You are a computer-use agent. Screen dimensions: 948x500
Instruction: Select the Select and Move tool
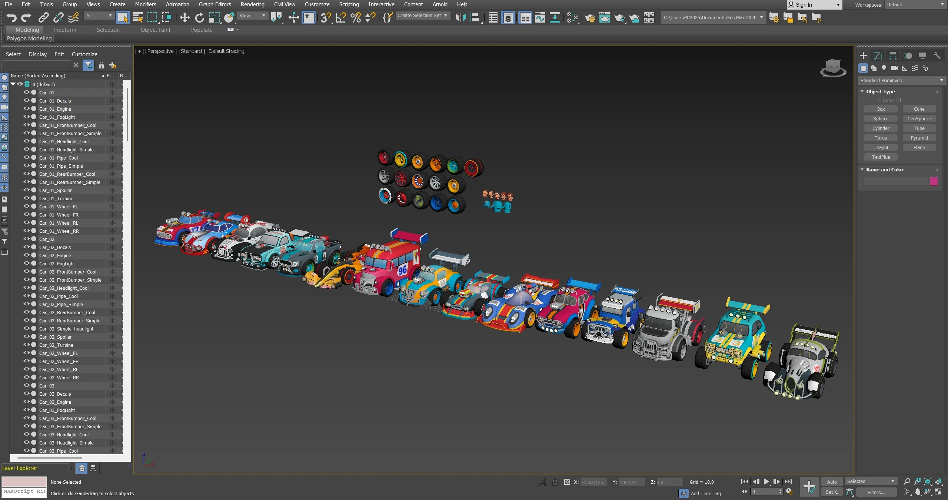coord(184,17)
